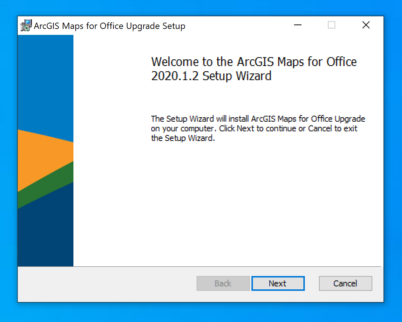The width and height of the screenshot is (402, 322).
Task: Click the "the Setup Wizard." last description line
Action: pos(183,138)
